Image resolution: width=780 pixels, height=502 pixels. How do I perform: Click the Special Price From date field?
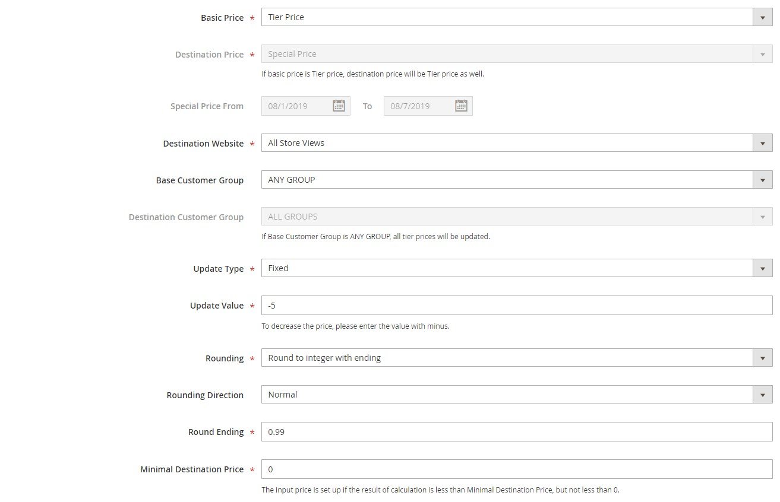coord(306,106)
